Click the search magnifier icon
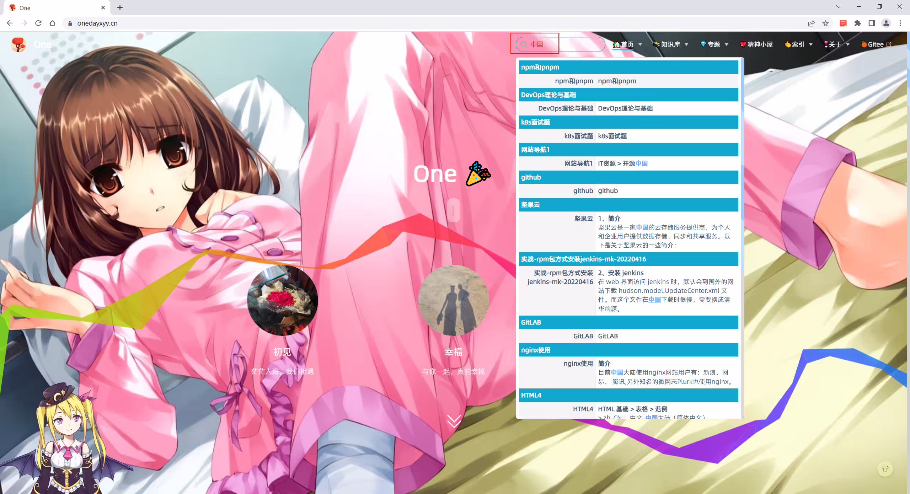This screenshot has width=910, height=494. (x=524, y=44)
